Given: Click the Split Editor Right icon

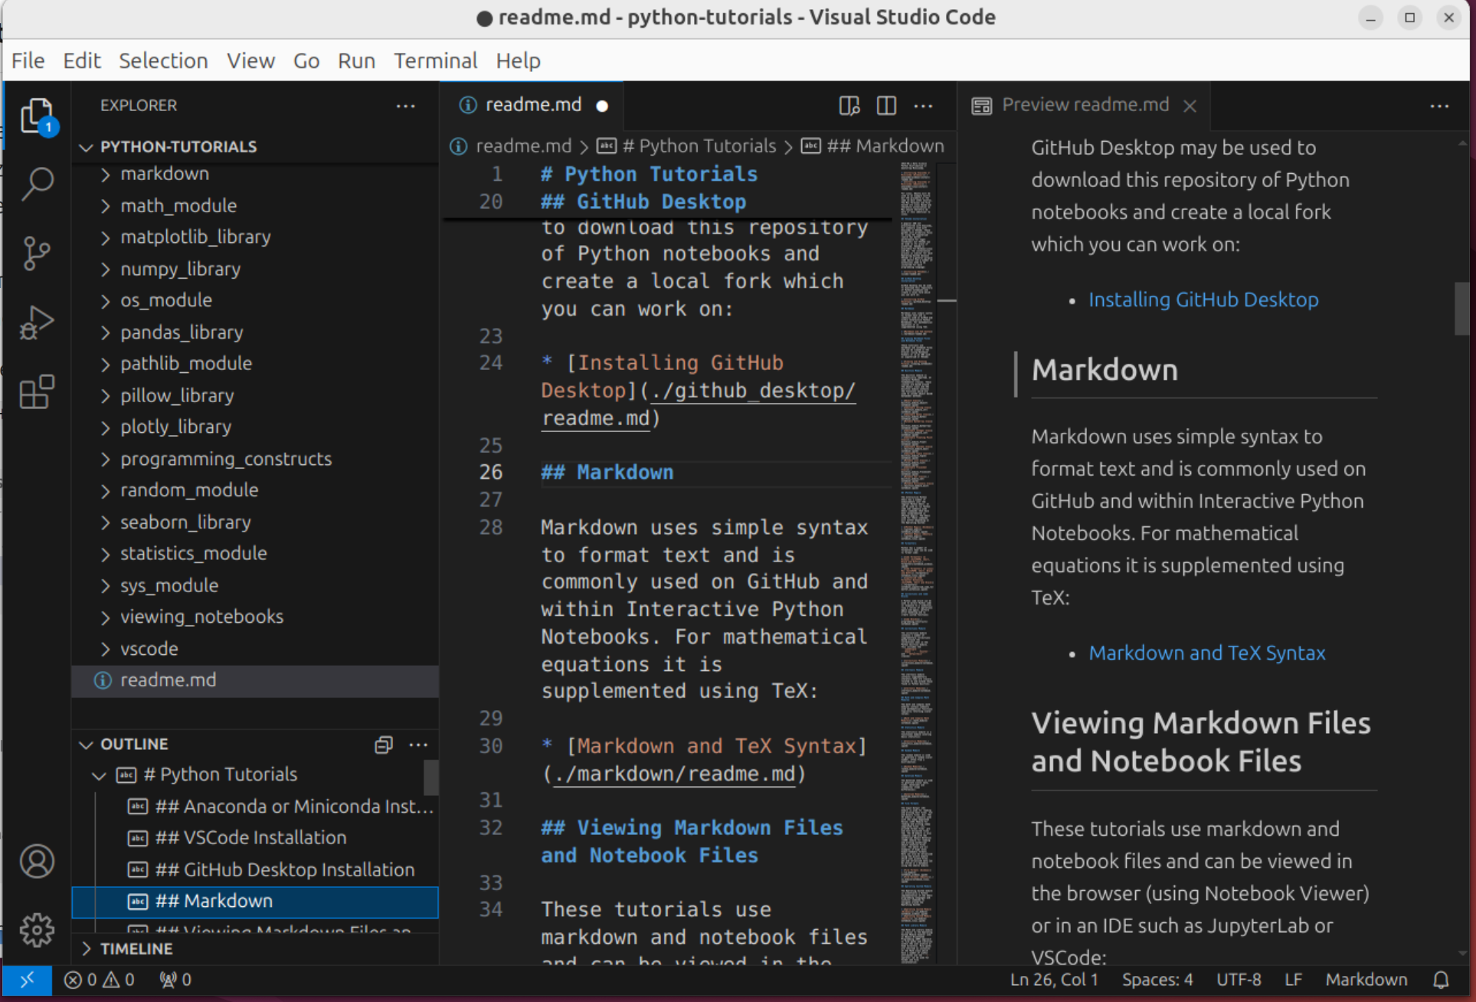Looking at the screenshot, I should (x=886, y=105).
